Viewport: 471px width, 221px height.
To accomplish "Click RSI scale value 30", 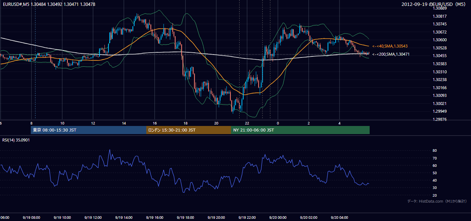I will [x=435, y=187].
